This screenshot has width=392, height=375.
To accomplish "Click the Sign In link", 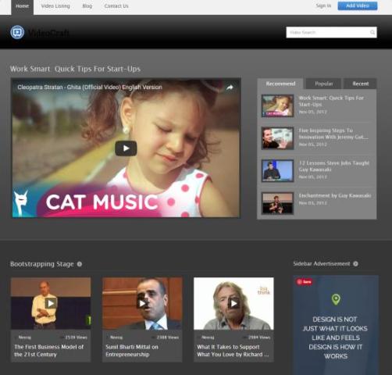I will [323, 5].
